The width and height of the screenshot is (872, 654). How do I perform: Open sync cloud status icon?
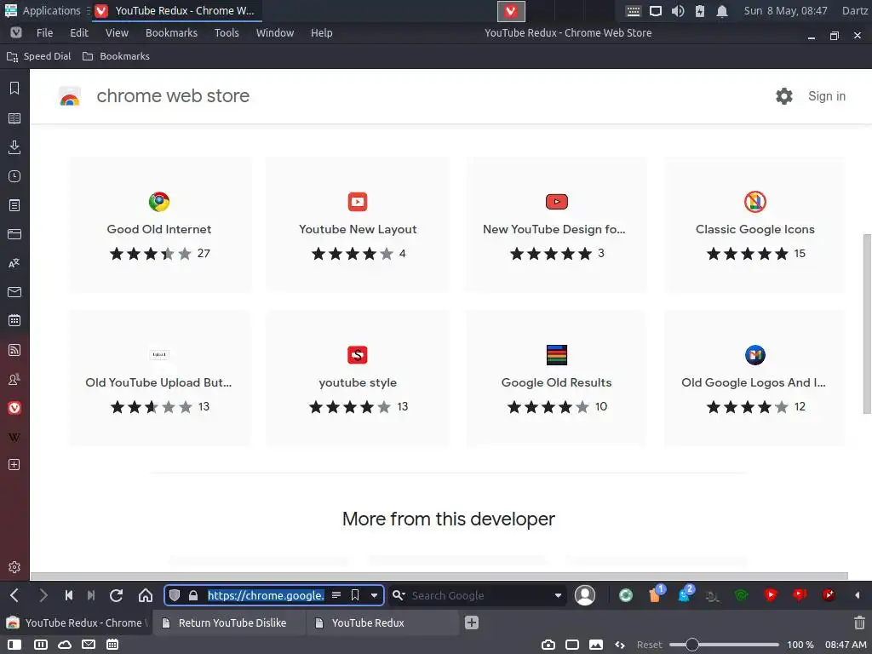65,645
